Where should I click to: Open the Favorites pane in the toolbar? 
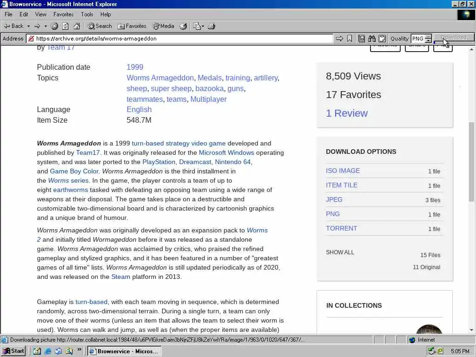coord(132,26)
